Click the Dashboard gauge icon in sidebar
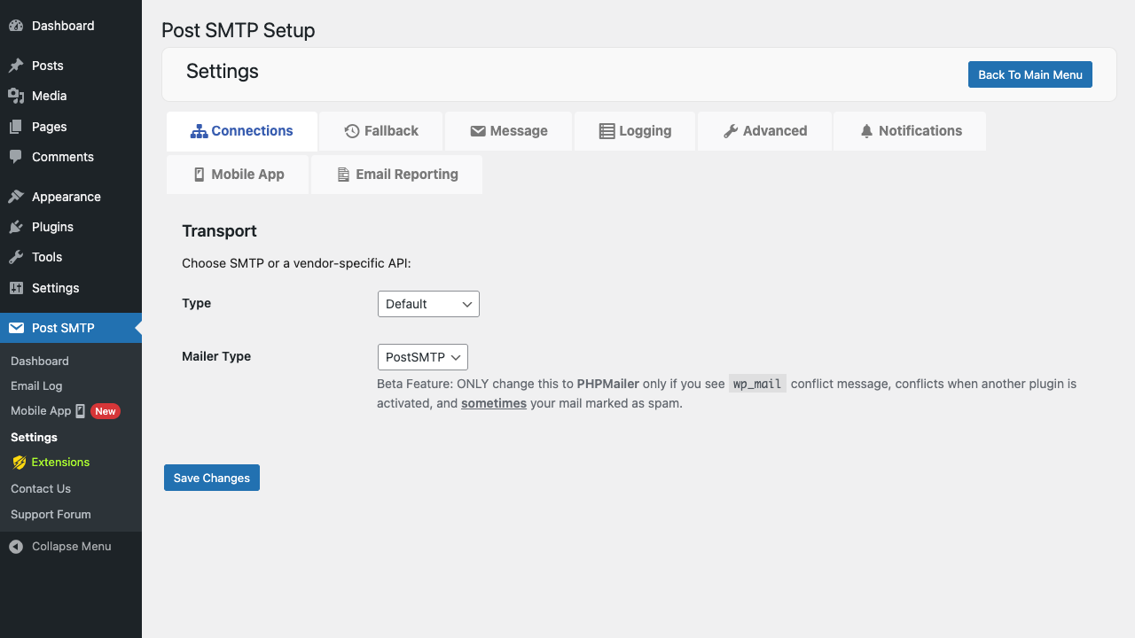This screenshot has width=1135, height=638. [x=16, y=26]
